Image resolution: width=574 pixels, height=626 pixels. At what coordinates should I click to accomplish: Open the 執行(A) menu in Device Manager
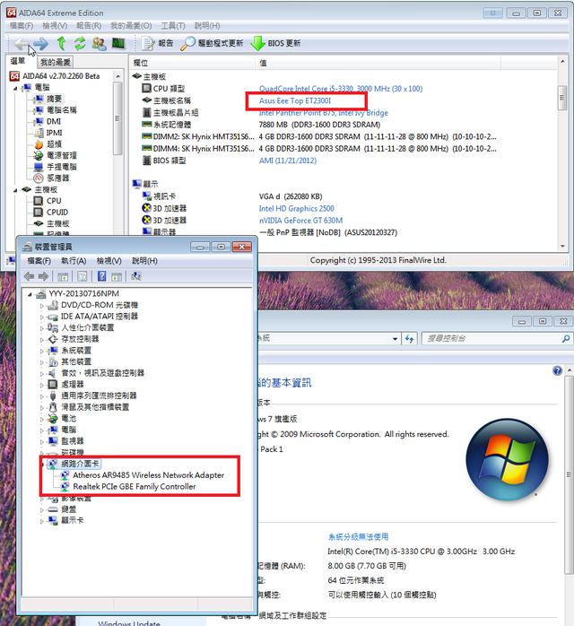[74, 261]
